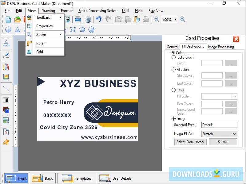Select the insert picture tool
Screen dimensions: 246x184
click(x=6, y=77)
